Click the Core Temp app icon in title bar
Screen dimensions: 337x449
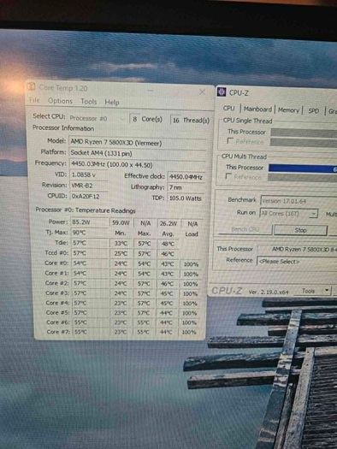tap(31, 86)
